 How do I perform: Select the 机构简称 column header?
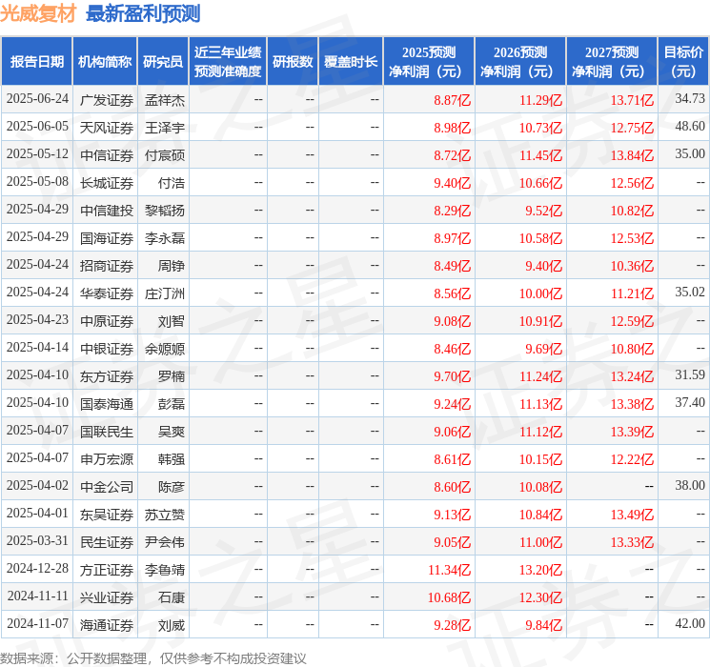[x=105, y=62]
